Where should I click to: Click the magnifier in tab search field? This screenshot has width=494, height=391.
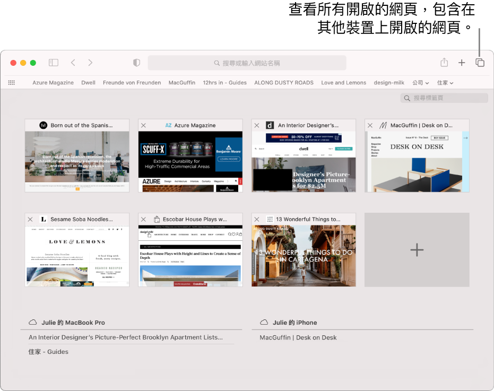pos(407,98)
